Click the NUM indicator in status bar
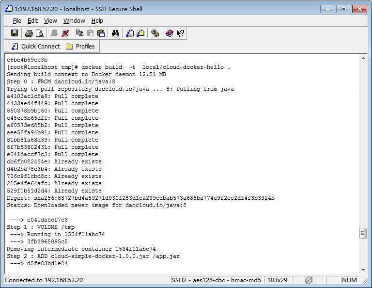 pyautogui.click(x=349, y=280)
